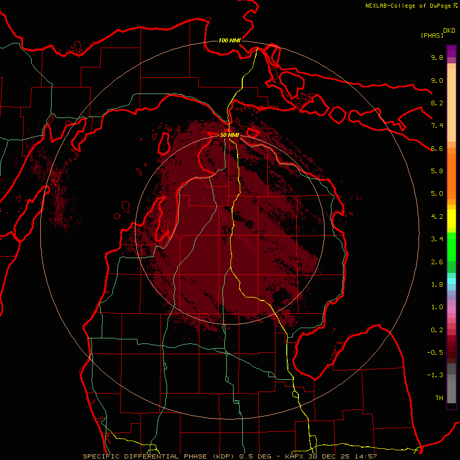
Task: Click the cyan segment of the color bar
Action: (x=451, y=281)
